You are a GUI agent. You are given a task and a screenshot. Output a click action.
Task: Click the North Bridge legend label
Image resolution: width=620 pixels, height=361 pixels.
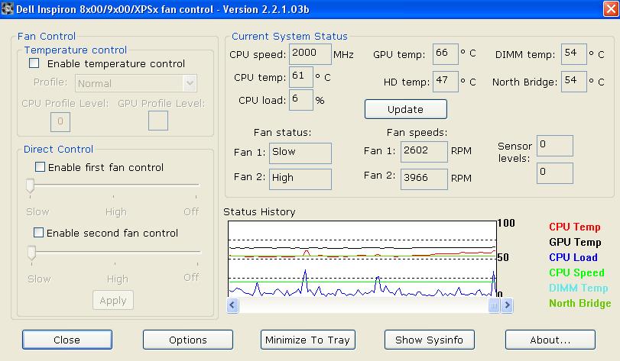click(x=580, y=304)
